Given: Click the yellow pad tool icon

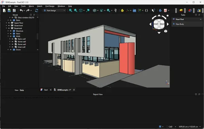Looking at the screenshot, I should coord(181,11).
